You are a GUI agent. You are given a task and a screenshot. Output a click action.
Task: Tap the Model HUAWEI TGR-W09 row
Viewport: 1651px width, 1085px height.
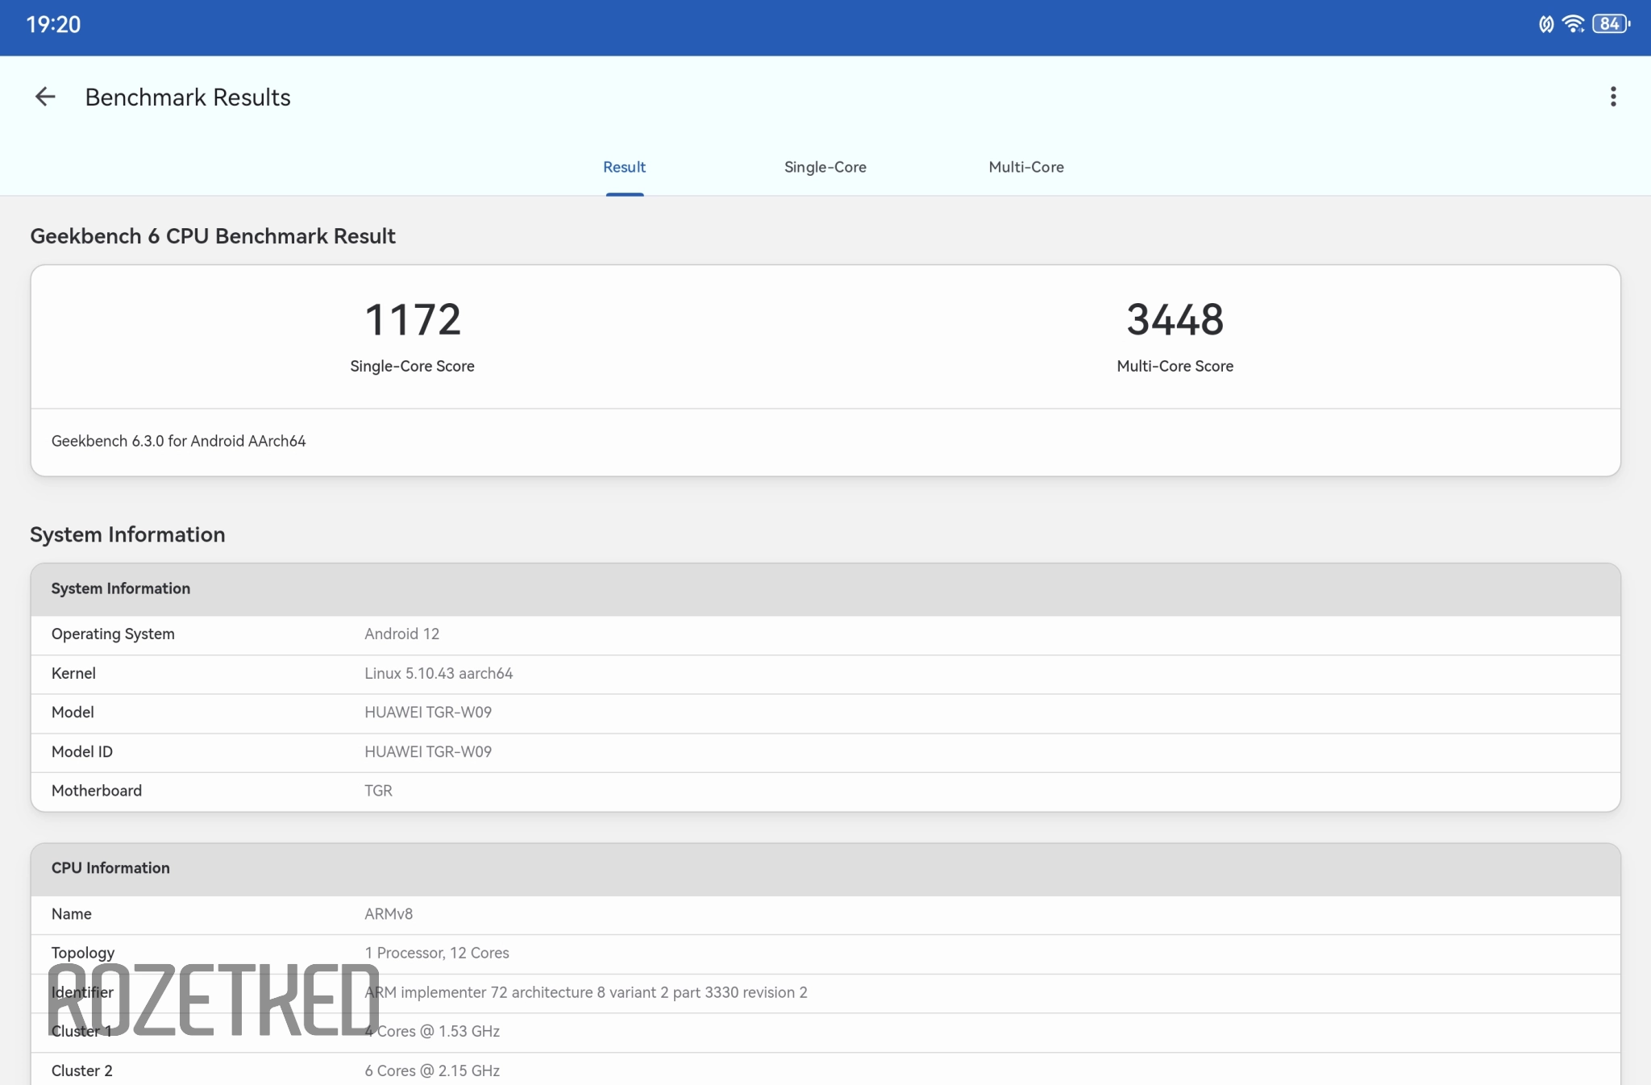click(x=427, y=712)
